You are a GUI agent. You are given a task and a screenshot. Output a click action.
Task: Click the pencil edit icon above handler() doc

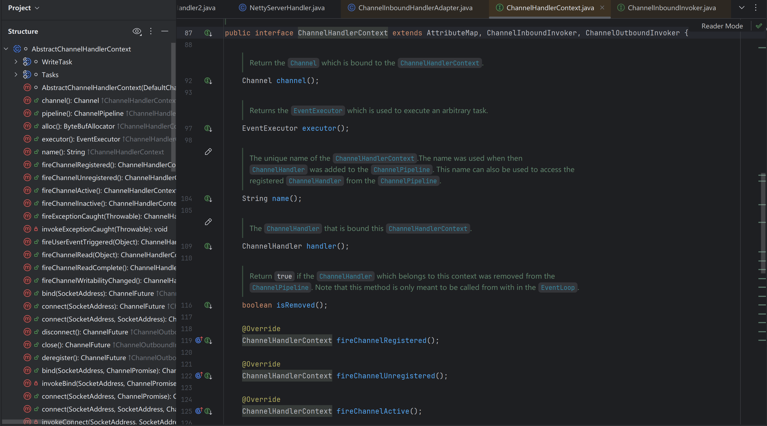pos(208,222)
